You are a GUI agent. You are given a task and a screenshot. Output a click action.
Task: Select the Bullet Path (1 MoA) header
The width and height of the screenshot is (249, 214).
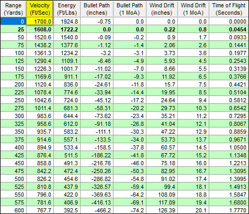pyautogui.click(x=130, y=9)
